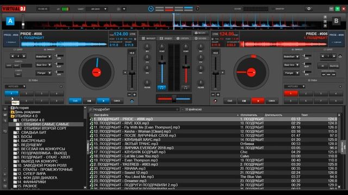The image size is (348, 195).
Task: Open the HOTCUES pad mode dropdown on deck B
Action: pos(295,86)
